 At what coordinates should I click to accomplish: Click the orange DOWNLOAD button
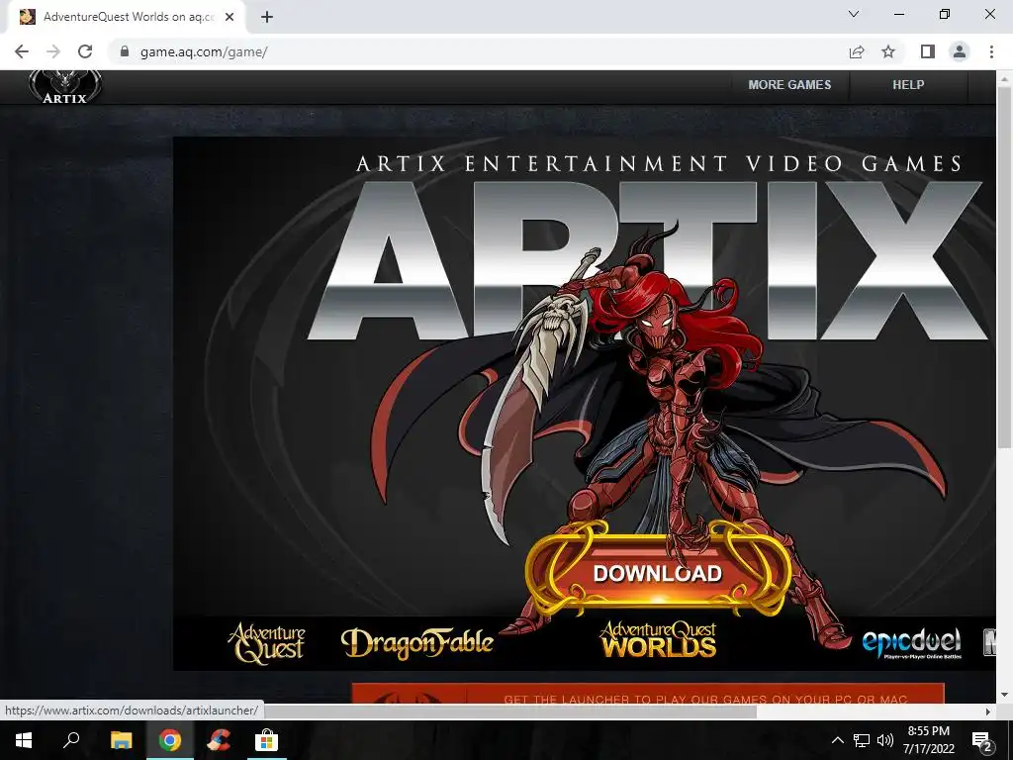click(658, 572)
